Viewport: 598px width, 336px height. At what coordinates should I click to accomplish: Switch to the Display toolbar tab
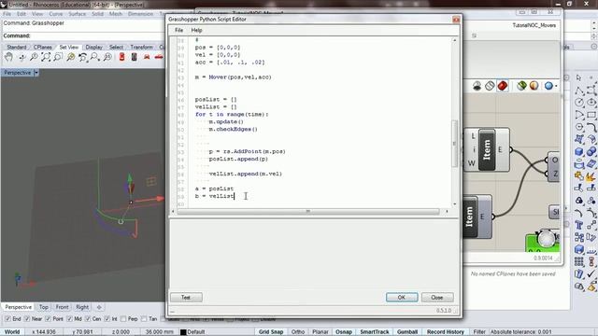coord(93,48)
